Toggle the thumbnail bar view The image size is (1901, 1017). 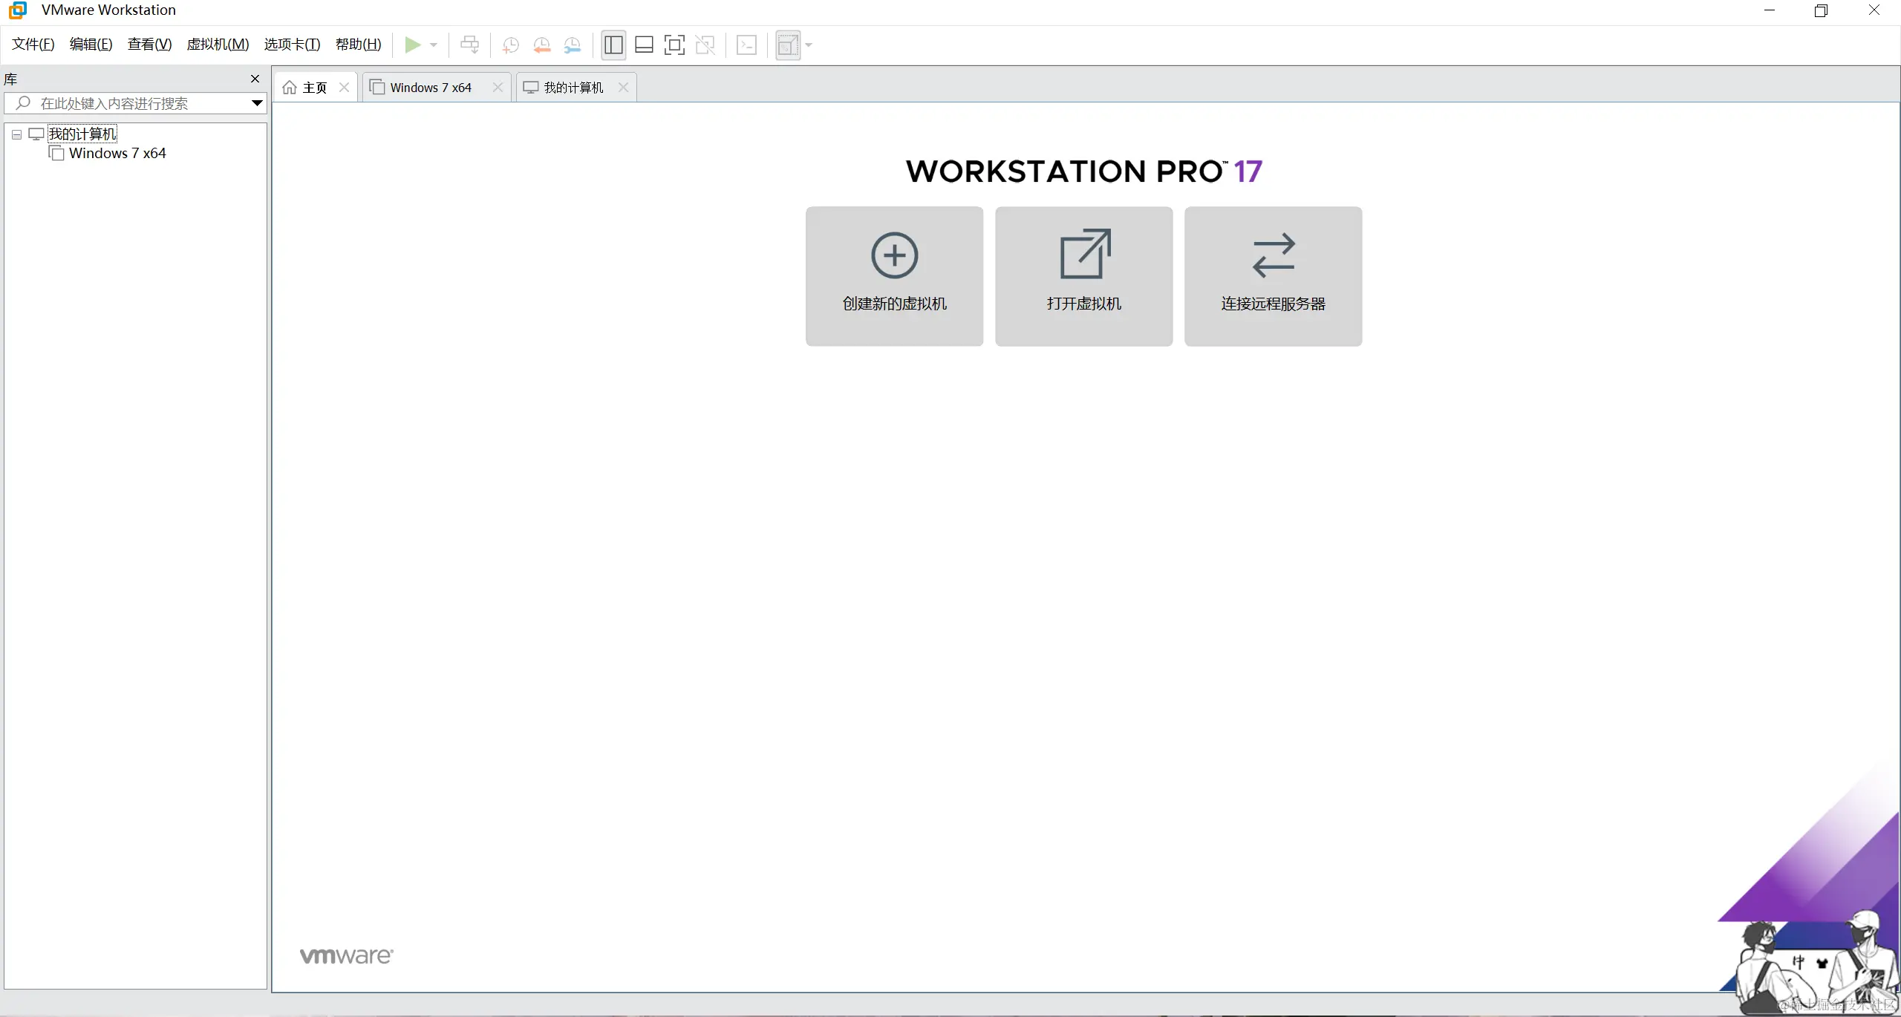644,45
